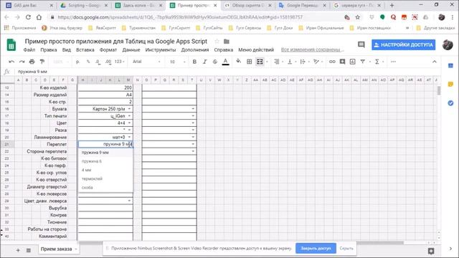Open the Формат menu
Image resolution: width=459 pixels, height=258 pixels.
coord(108,50)
